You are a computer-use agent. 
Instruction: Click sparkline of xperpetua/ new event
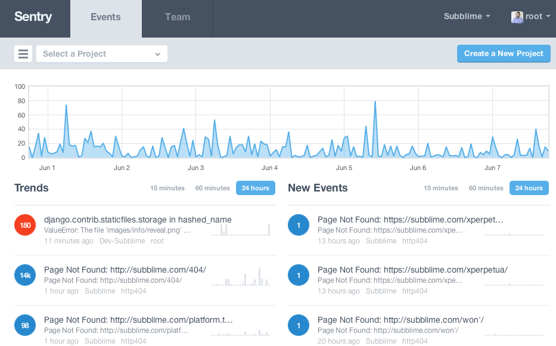[x=514, y=285]
